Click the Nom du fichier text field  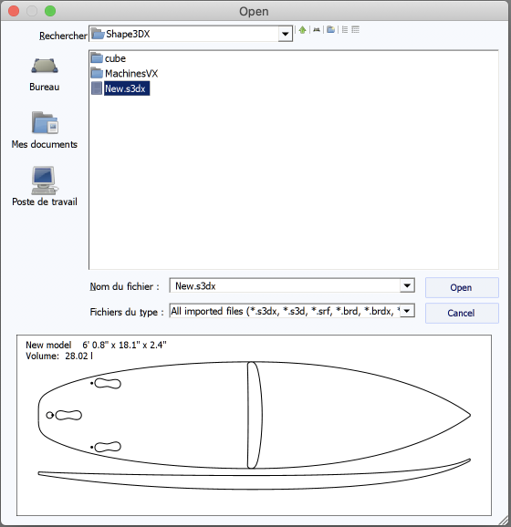pos(285,286)
